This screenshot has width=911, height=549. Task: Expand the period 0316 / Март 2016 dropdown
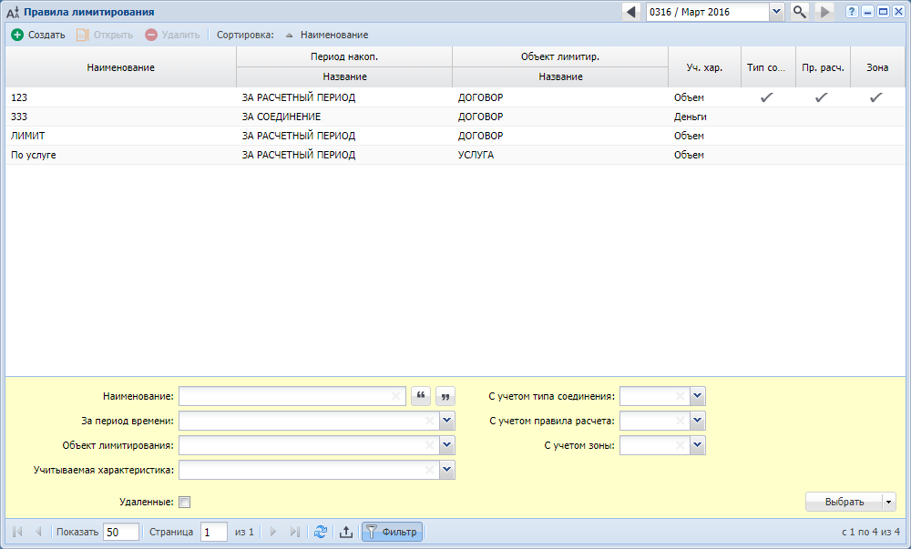pos(776,12)
